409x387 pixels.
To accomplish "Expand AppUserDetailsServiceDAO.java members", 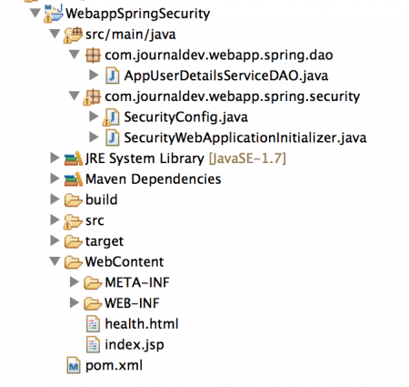I will [x=94, y=75].
